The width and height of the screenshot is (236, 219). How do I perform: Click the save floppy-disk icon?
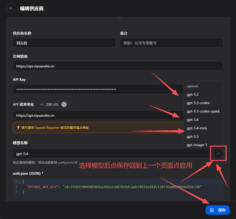pyautogui.click(x=212, y=210)
